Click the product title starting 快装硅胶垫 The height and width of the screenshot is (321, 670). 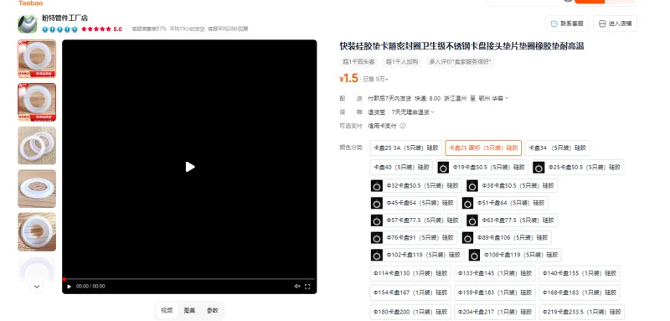coord(462,46)
